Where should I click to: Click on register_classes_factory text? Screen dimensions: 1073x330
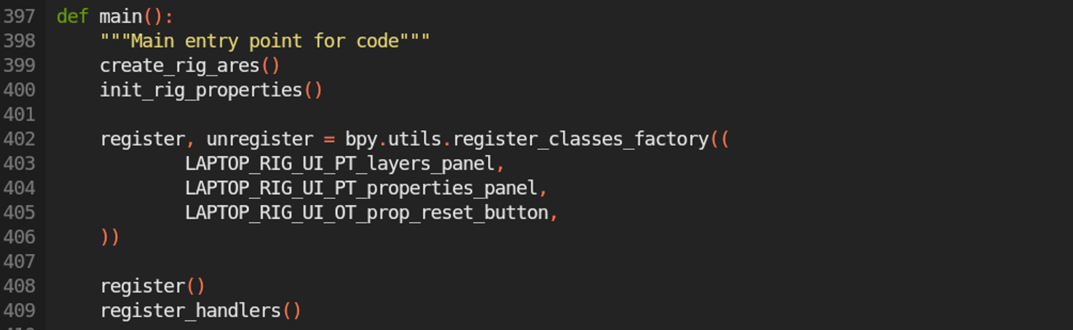pos(581,139)
